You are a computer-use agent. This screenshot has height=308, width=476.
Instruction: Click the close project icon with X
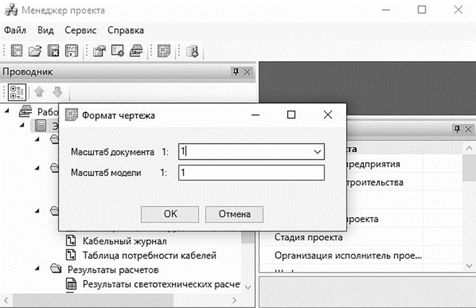pyautogui.click(x=54, y=51)
